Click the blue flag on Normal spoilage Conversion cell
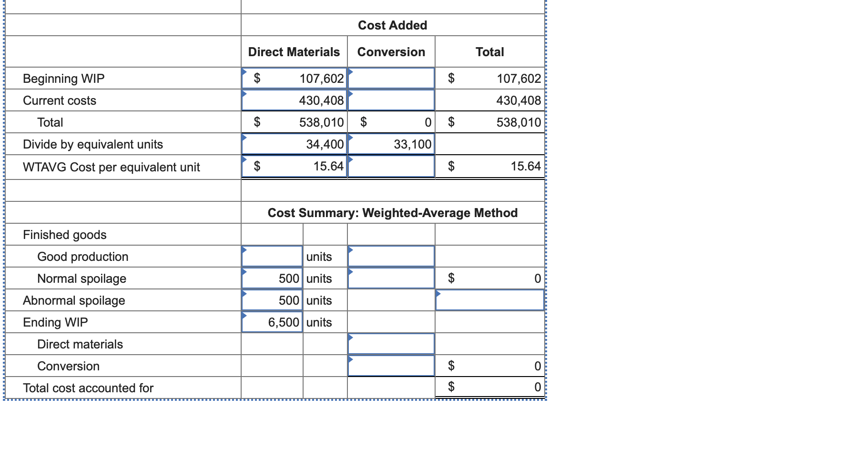The image size is (854, 457). click(x=349, y=271)
